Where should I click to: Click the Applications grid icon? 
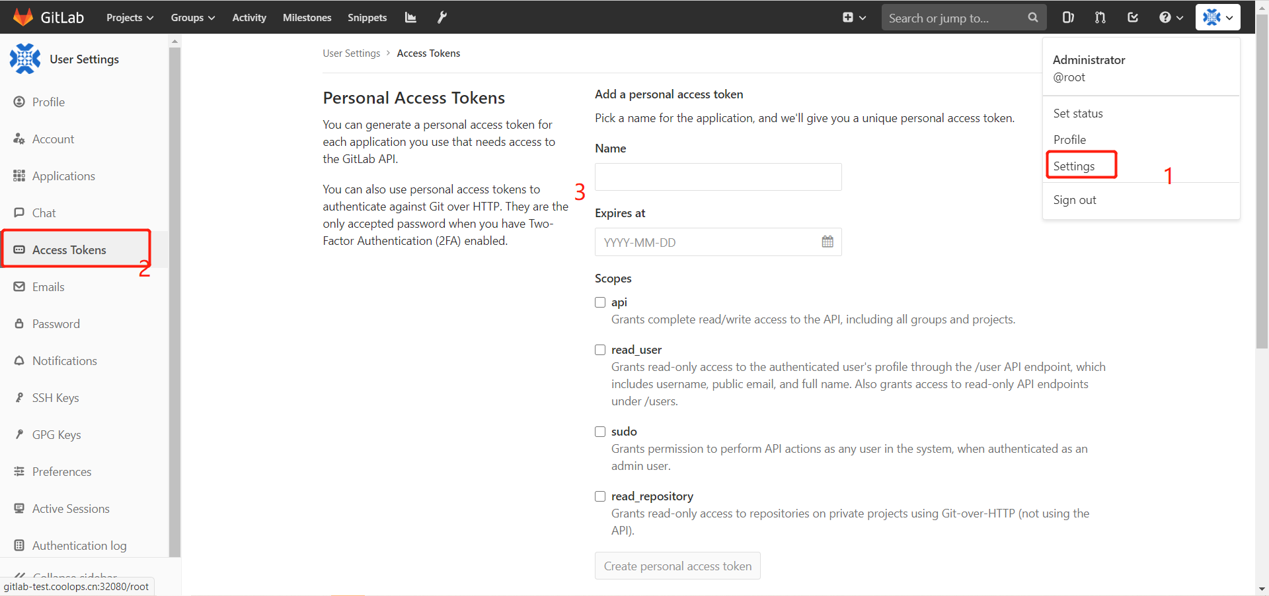tap(19, 176)
